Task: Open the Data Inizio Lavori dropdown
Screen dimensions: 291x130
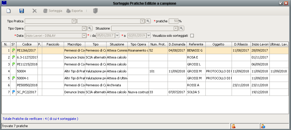Action: (x=84, y=36)
